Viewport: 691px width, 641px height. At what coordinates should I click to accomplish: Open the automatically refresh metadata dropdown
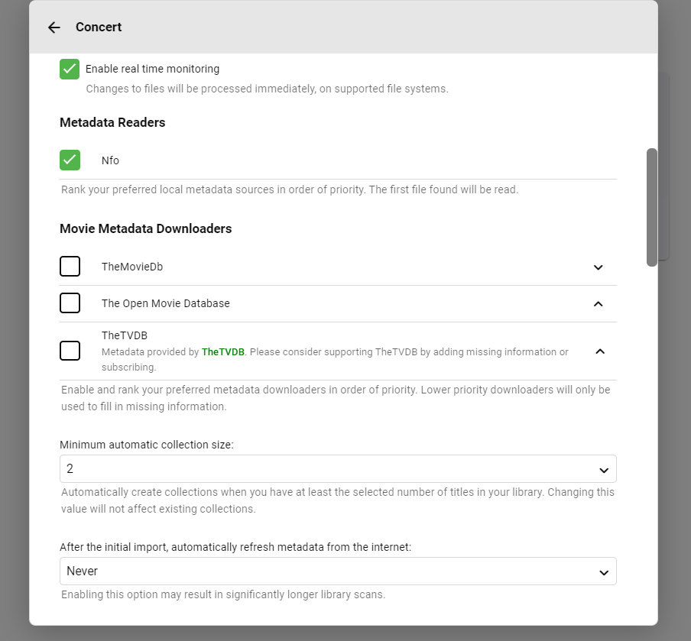336,571
